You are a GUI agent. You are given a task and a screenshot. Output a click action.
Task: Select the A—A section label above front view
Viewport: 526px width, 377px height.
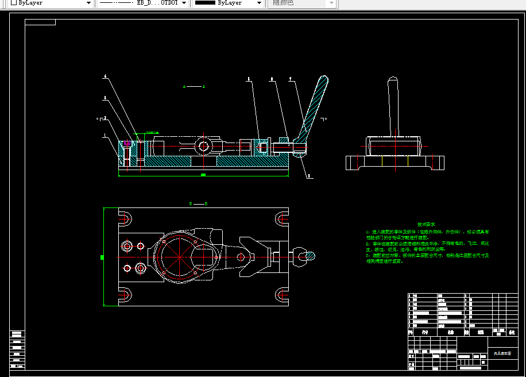[194, 87]
